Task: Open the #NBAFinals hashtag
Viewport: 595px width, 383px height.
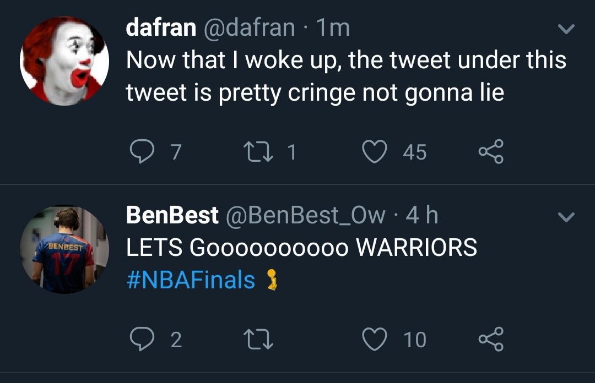Action: point(191,280)
